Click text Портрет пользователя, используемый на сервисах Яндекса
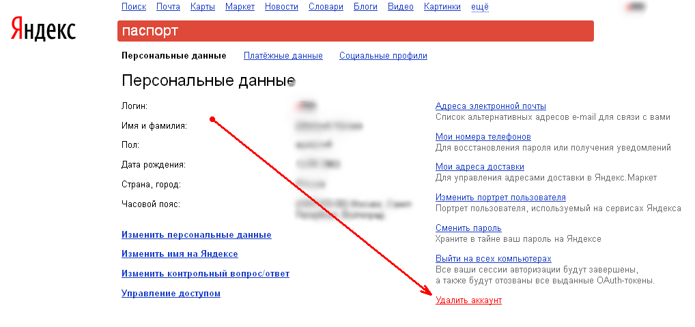695x327 pixels. coord(558,208)
